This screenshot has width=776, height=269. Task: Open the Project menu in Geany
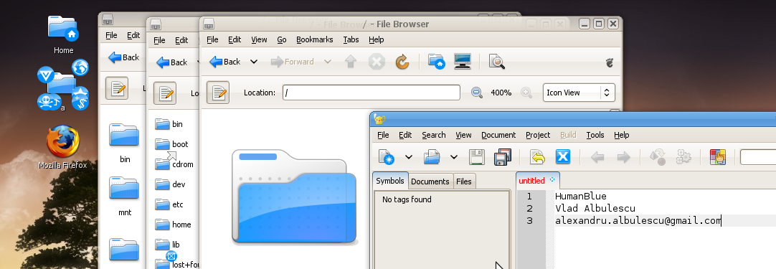click(538, 135)
